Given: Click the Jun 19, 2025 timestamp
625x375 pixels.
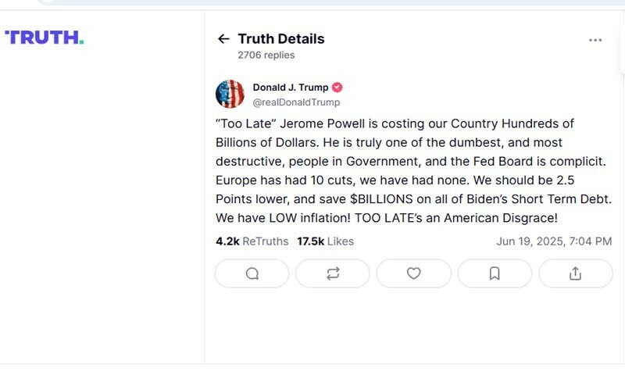Looking at the screenshot, I should point(554,241).
